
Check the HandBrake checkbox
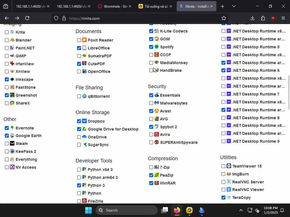pyautogui.click(x=151, y=70)
